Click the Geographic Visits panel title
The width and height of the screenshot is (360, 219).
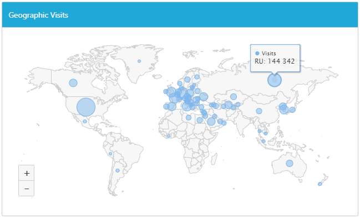click(38, 15)
